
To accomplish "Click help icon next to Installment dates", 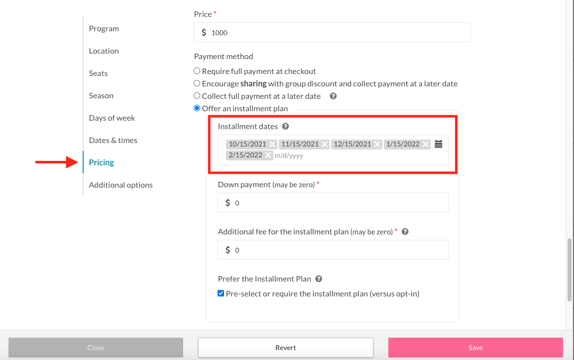I will click(x=286, y=127).
